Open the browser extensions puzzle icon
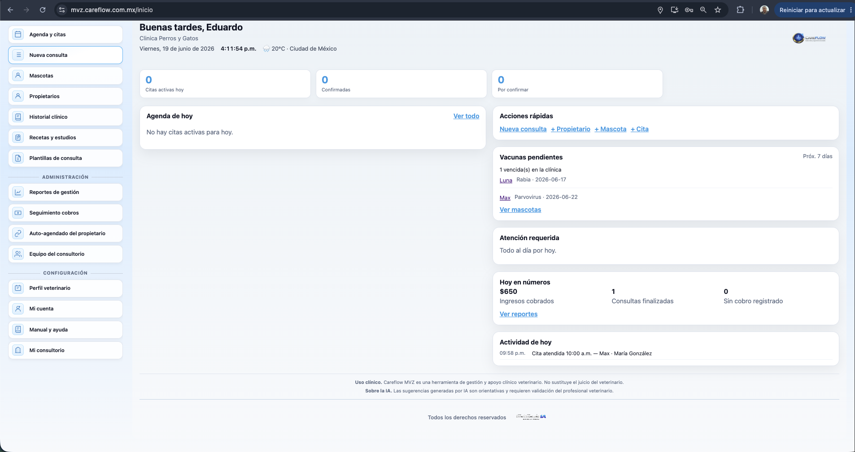The image size is (855, 452). coord(740,10)
